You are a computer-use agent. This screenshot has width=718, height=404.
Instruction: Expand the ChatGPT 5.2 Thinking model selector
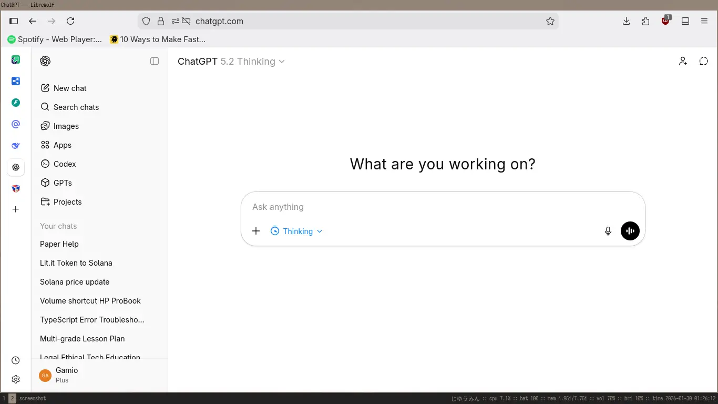[x=231, y=62]
